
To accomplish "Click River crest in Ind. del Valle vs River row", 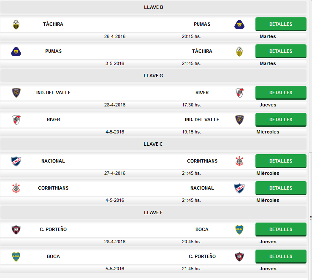I will 239,93.
